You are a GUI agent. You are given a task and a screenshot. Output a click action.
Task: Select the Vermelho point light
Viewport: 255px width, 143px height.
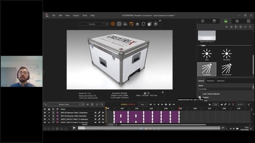(227, 54)
